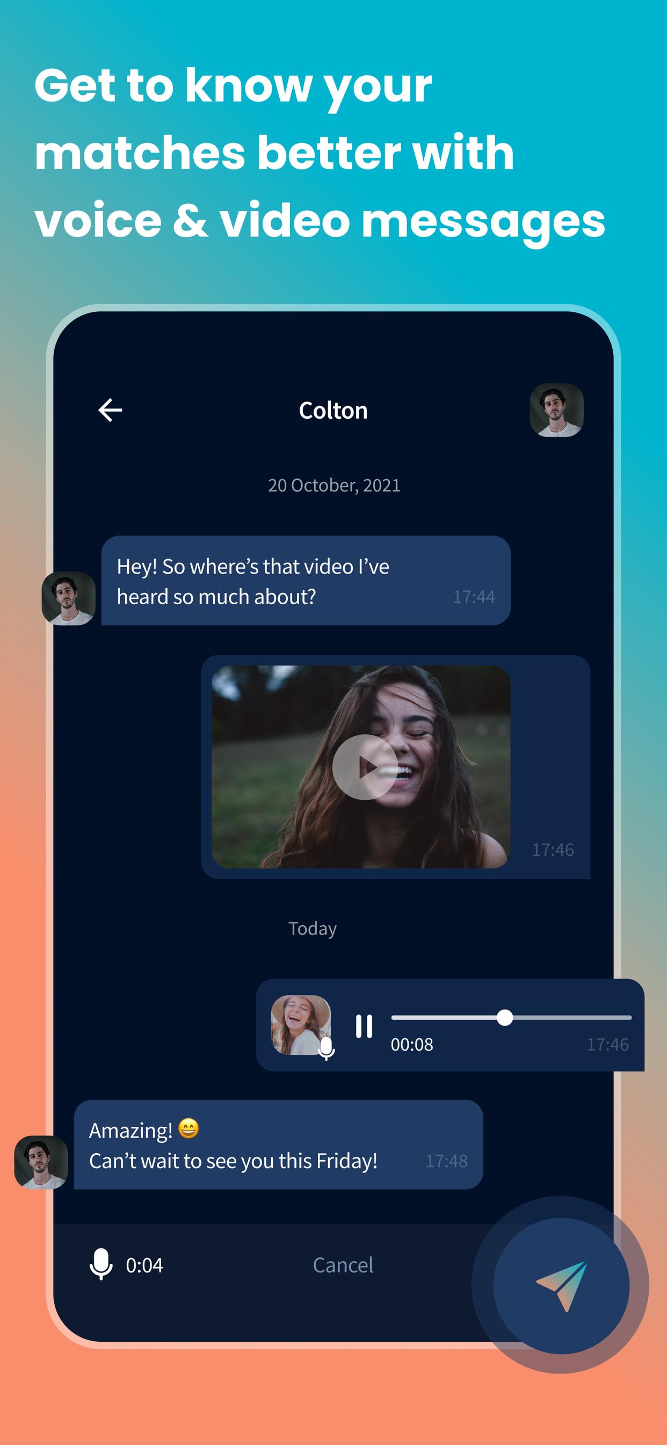Play the video message
Screen dimensions: 667x1445
[x=365, y=767]
